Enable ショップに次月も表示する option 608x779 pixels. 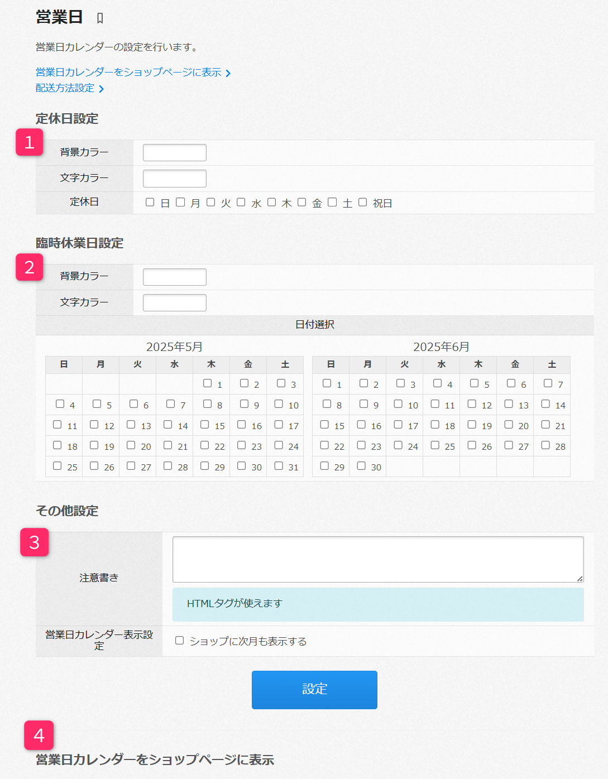(x=179, y=641)
